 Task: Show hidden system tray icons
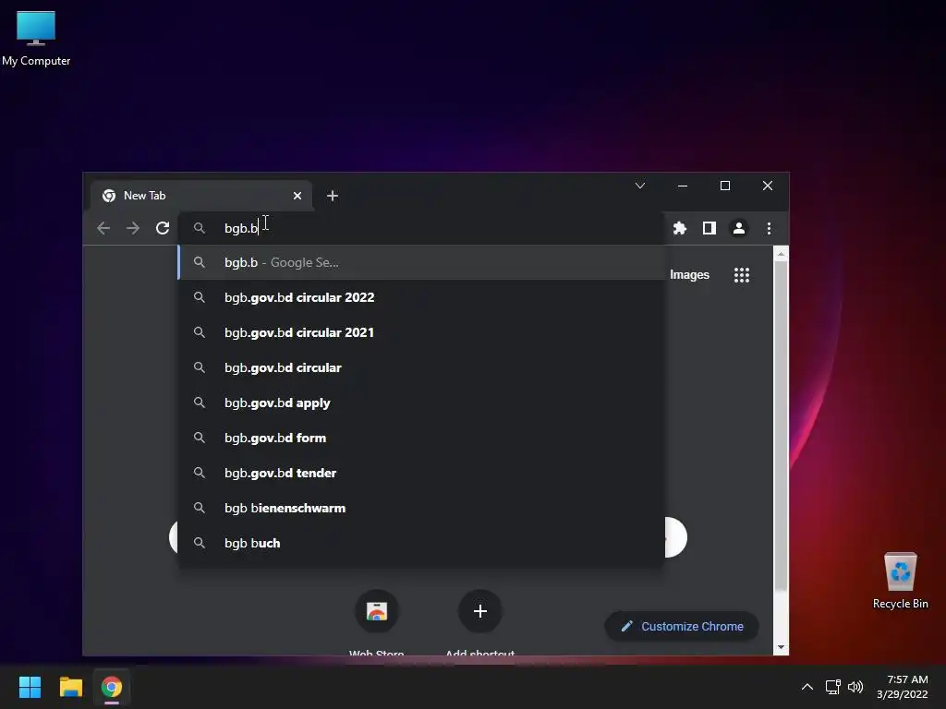[x=807, y=687]
